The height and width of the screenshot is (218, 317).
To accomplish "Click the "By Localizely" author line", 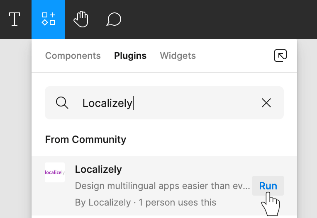I will click(x=103, y=202).
